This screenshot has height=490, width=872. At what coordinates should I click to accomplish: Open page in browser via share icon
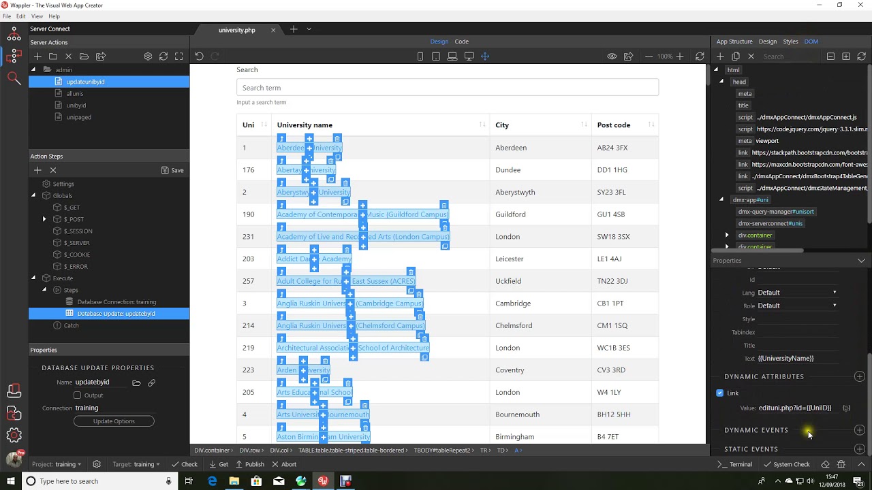pos(628,56)
